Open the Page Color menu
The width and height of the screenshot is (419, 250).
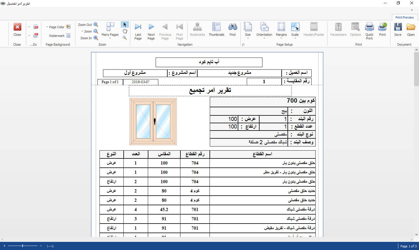(x=58, y=27)
